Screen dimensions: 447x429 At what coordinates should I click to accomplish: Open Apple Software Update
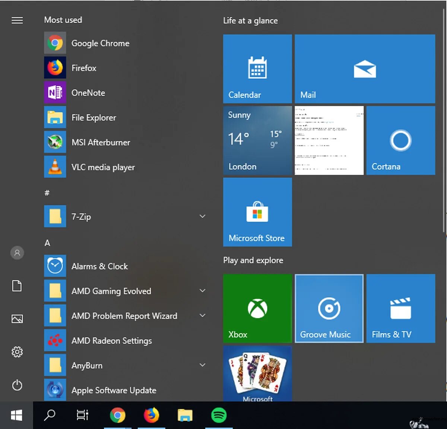click(125, 390)
